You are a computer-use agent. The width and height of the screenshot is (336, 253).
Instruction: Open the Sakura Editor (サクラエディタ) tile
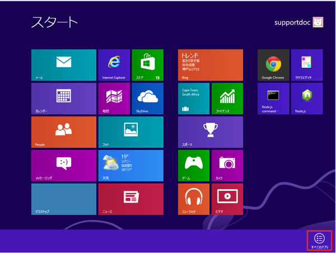coord(307,65)
